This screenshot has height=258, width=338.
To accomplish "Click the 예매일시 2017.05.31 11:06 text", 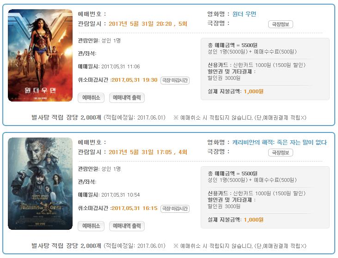I will 109,66.
